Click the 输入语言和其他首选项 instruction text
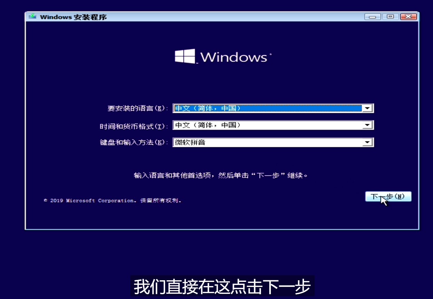Screen dimensions: 433x299 [221, 176]
